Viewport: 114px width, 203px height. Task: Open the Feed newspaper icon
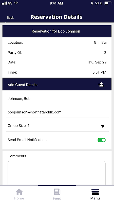pyautogui.click(x=57, y=192)
